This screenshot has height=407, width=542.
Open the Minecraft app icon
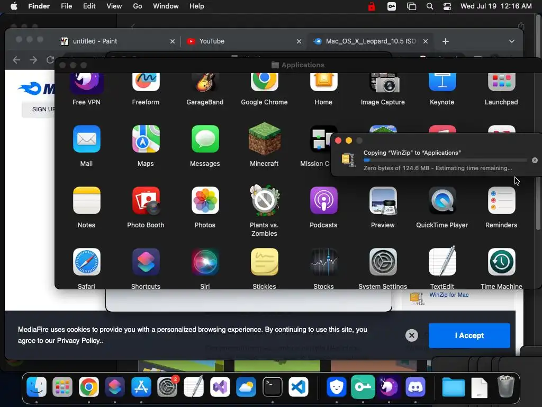(265, 139)
